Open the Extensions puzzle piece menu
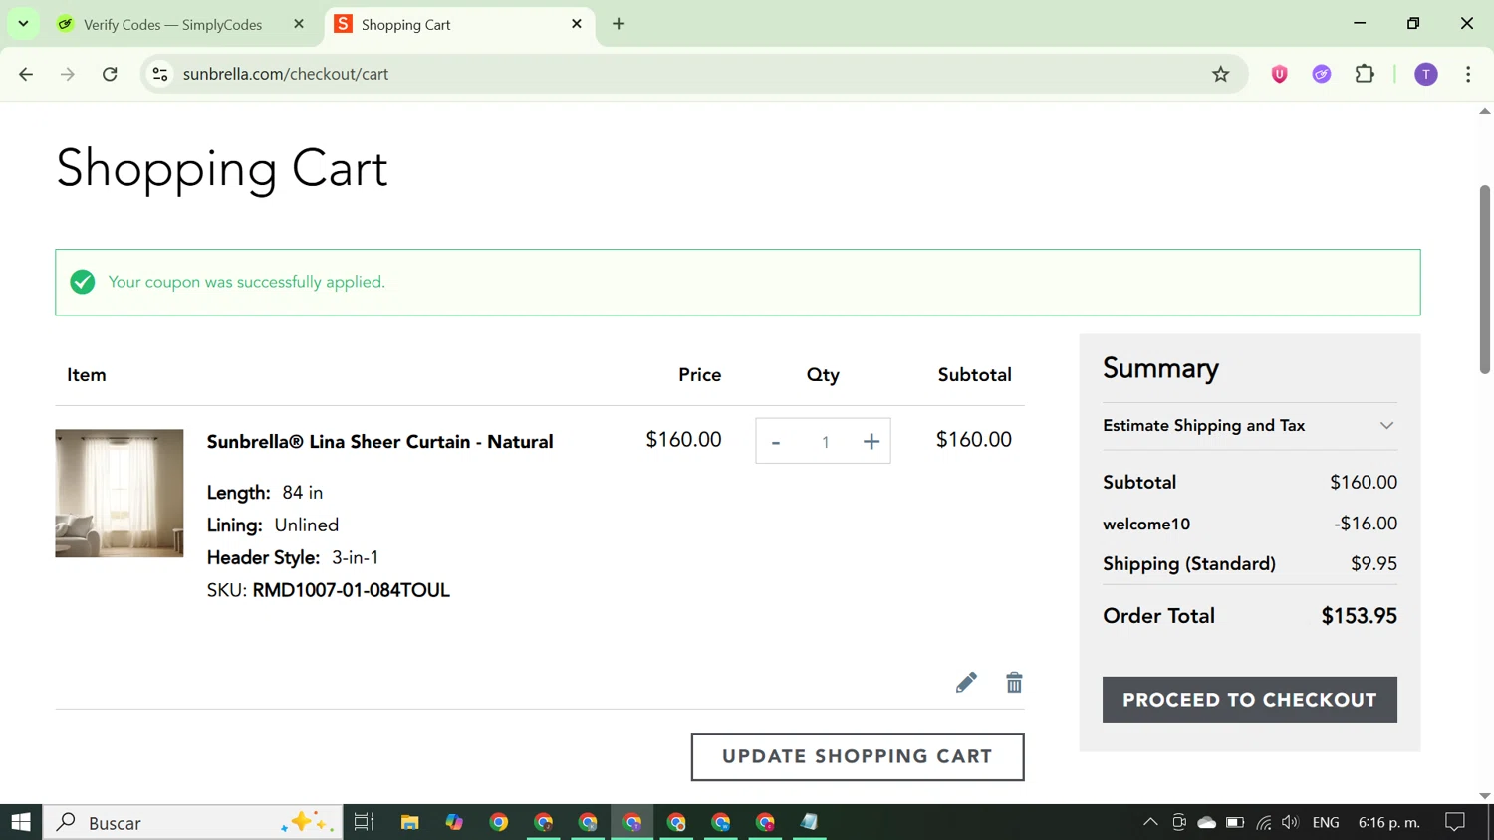This screenshot has height=840, width=1494. coord(1366,74)
